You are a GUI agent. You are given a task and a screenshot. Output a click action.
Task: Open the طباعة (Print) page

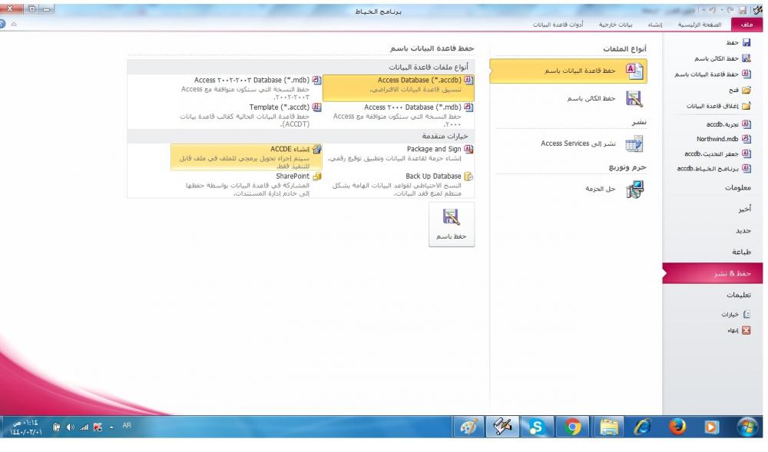pyautogui.click(x=742, y=252)
